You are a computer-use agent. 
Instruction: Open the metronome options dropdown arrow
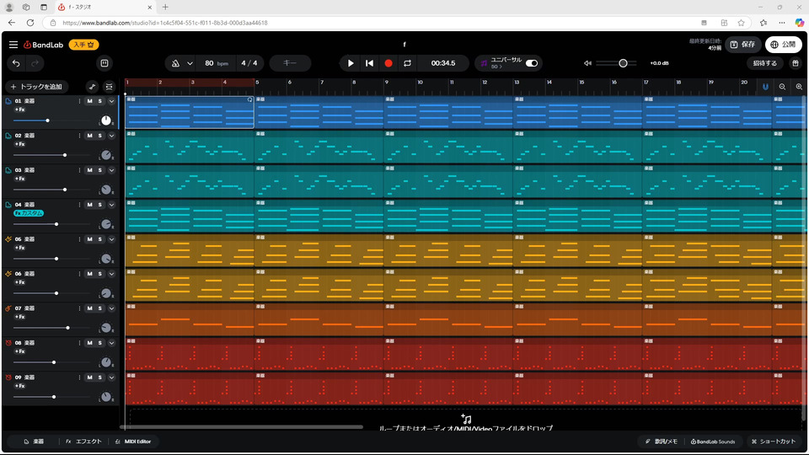point(190,63)
